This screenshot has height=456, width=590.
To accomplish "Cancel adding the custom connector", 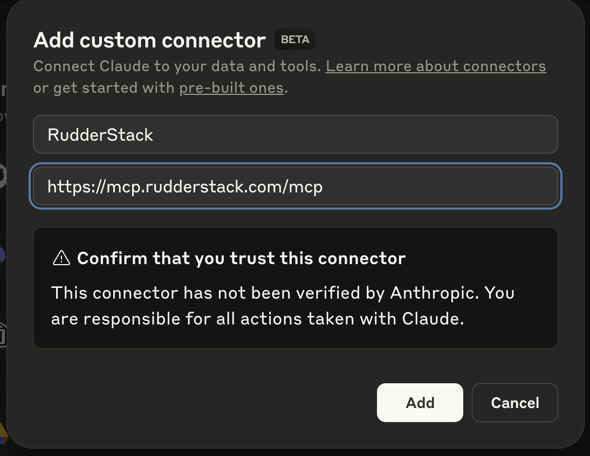I will (x=514, y=403).
